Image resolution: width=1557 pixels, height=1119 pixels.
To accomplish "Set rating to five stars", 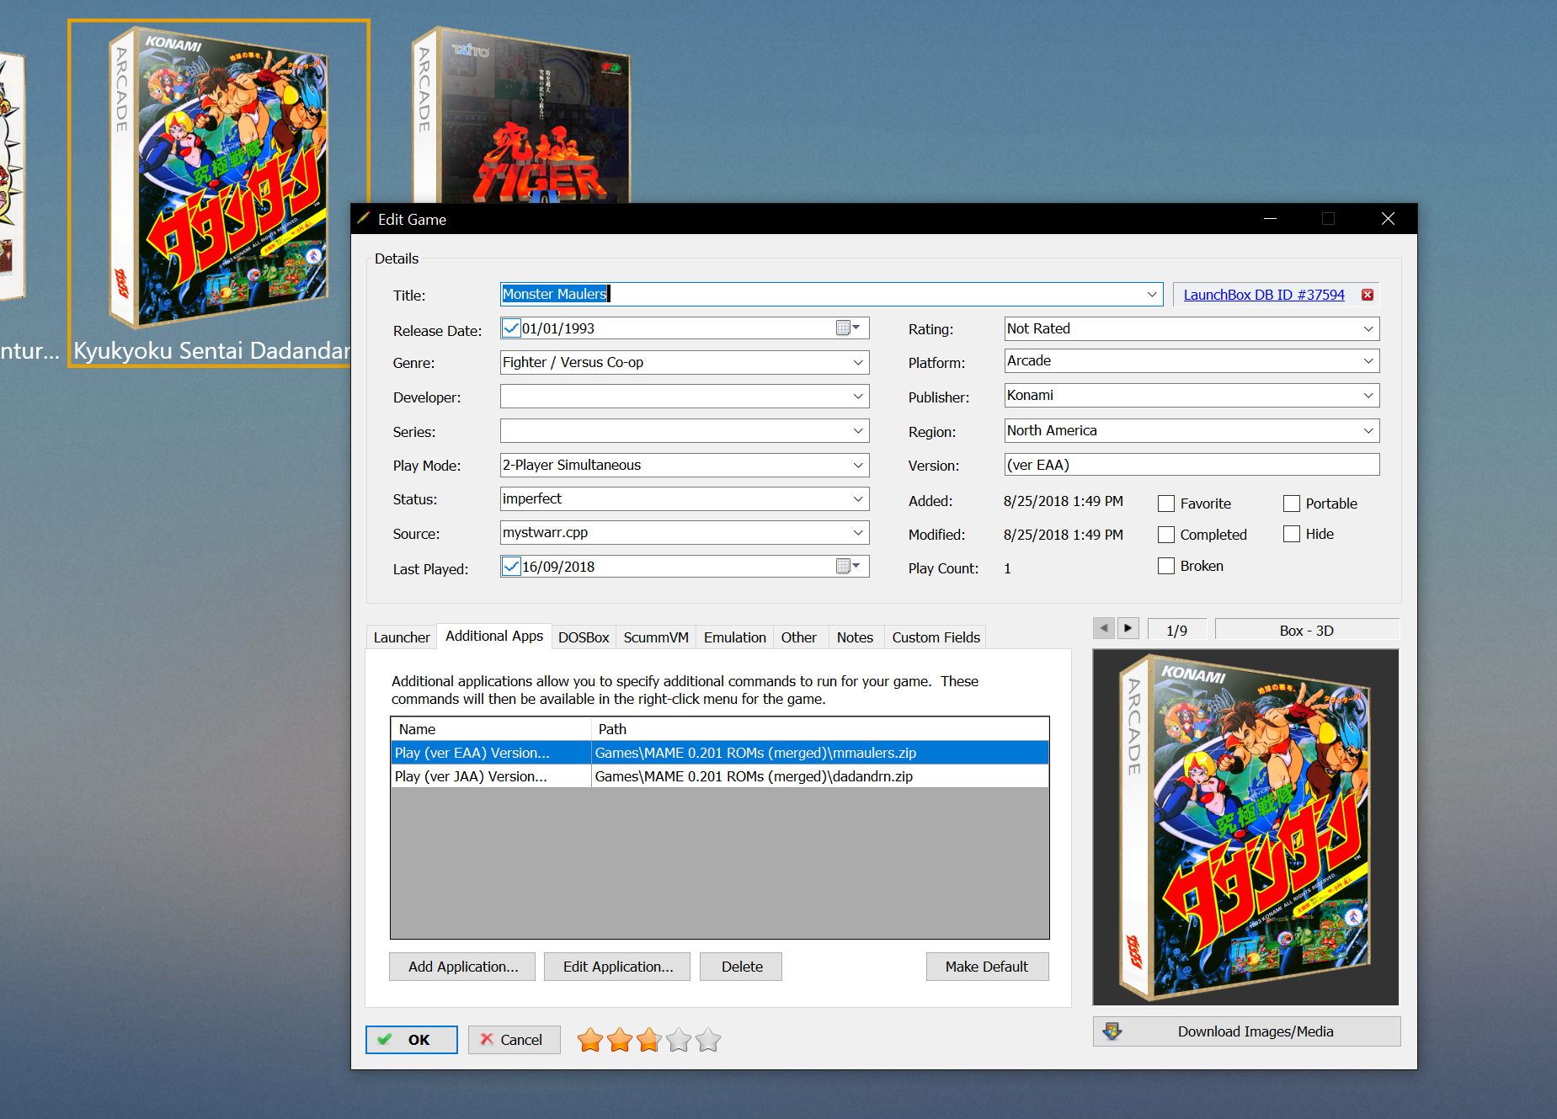I will pos(708,1041).
